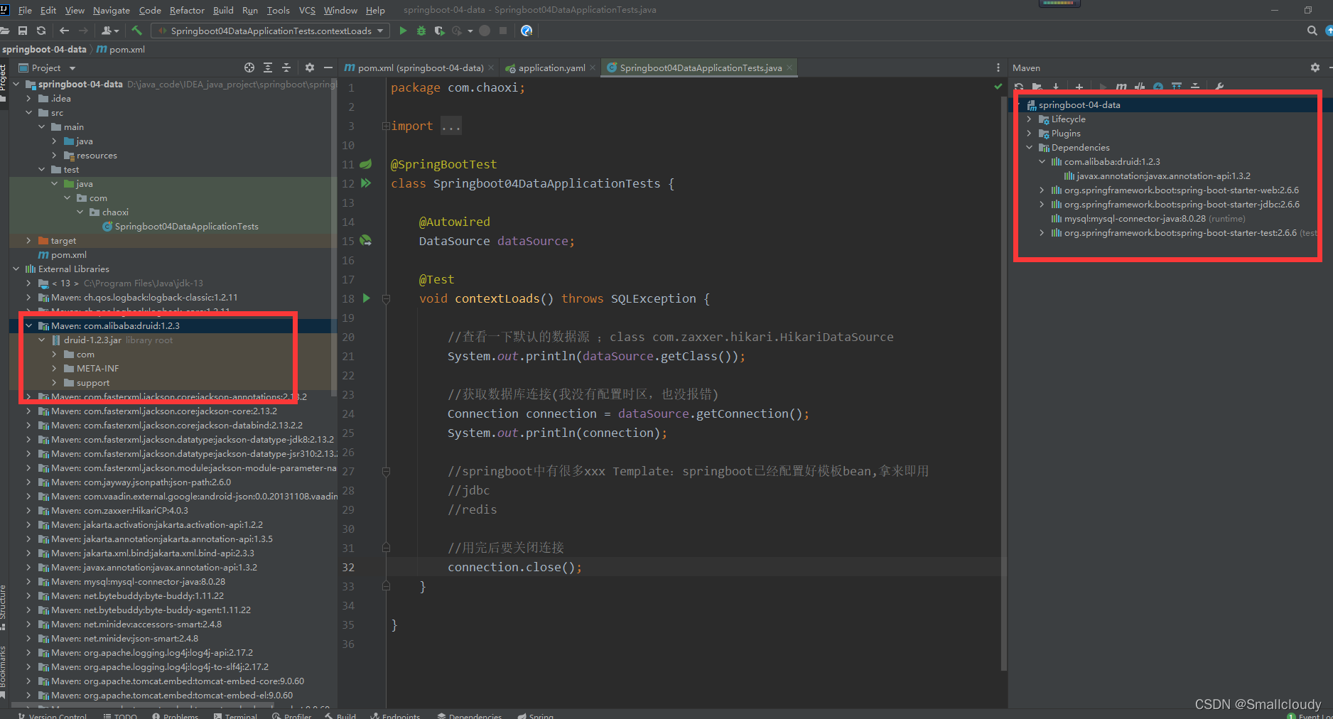Expand the .idea folder
The image size is (1333, 719).
tap(29, 99)
